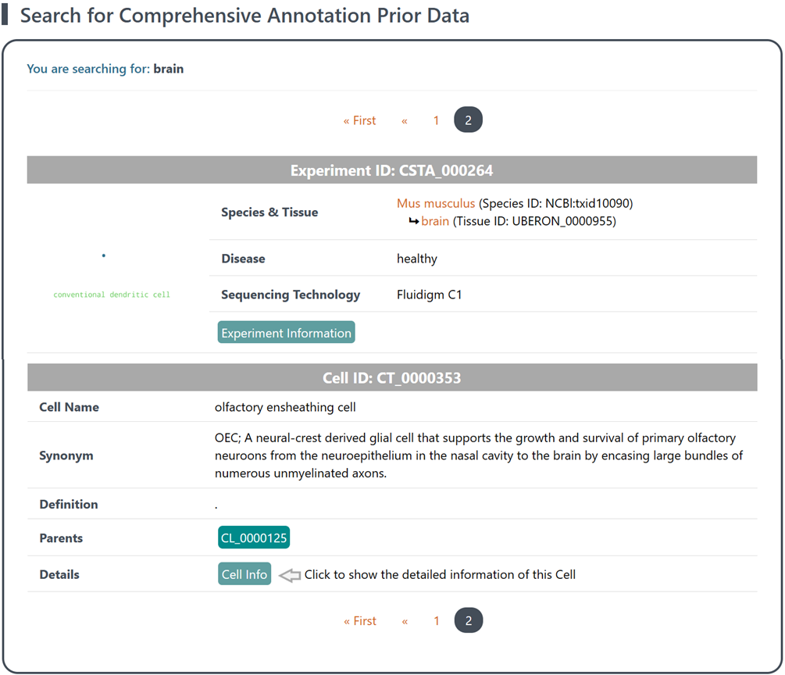Click the previous « arrow in bottom pagination
Screen dimensions: 785x675
pos(404,621)
